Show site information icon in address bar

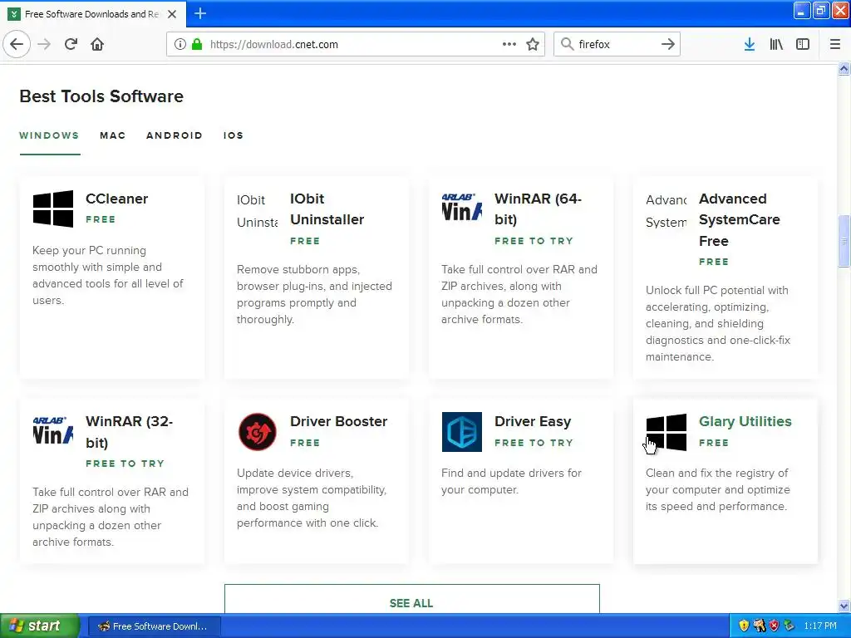click(x=180, y=44)
